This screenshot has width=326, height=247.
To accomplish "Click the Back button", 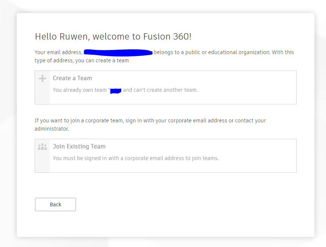I will click(55, 204).
